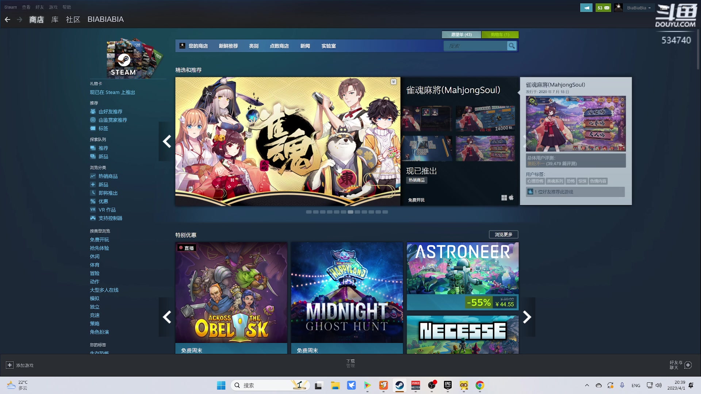Open the 53 unread messages inbox
The image size is (701, 394).
603,8
